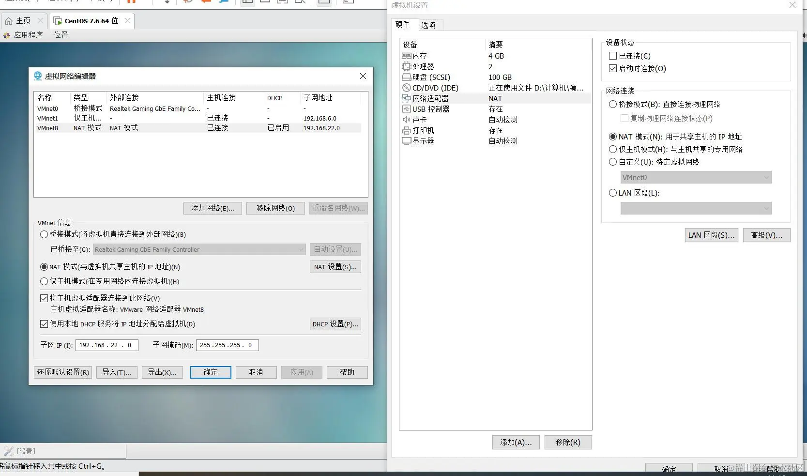This screenshot has width=807, height=476.
Task: Open the empty LAN 区段 dropdown
Action: point(696,208)
